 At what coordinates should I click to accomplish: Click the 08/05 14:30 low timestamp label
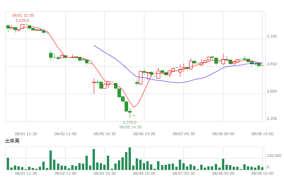(131, 127)
